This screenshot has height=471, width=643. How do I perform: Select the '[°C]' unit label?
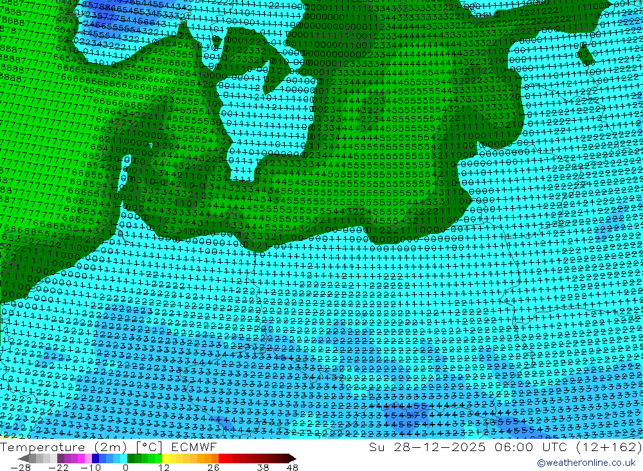[149, 447]
